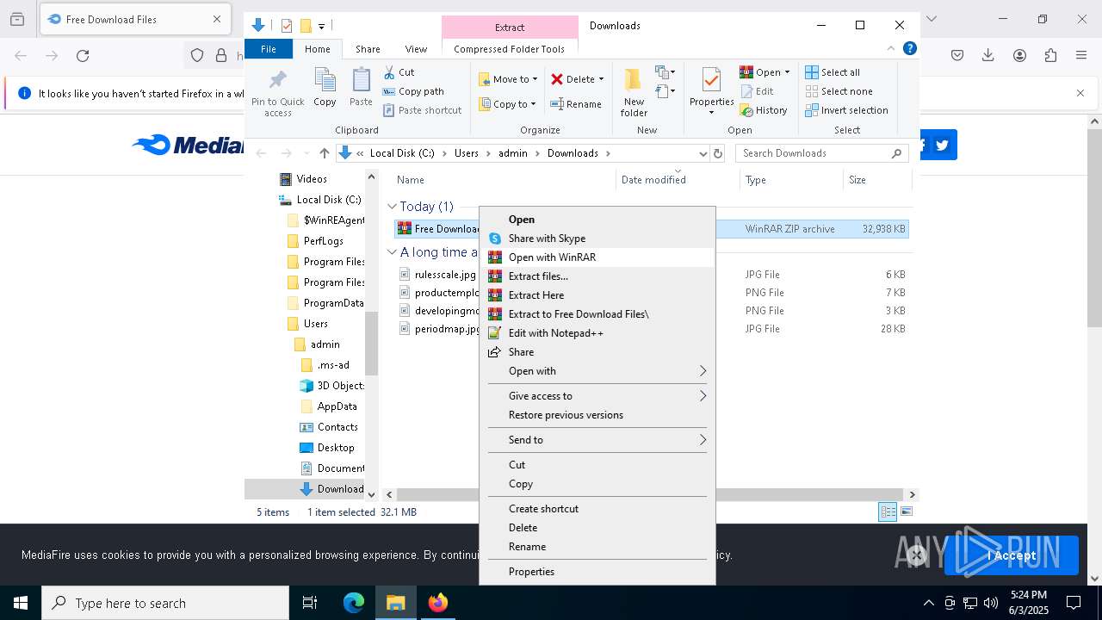Open Firefox extensions puzzle icon

tap(1050, 56)
